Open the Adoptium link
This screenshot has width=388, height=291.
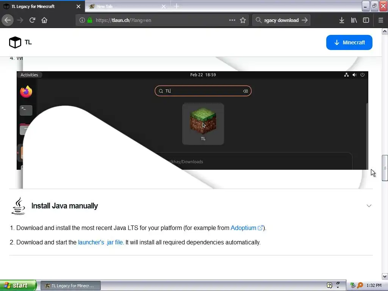pyautogui.click(x=243, y=228)
